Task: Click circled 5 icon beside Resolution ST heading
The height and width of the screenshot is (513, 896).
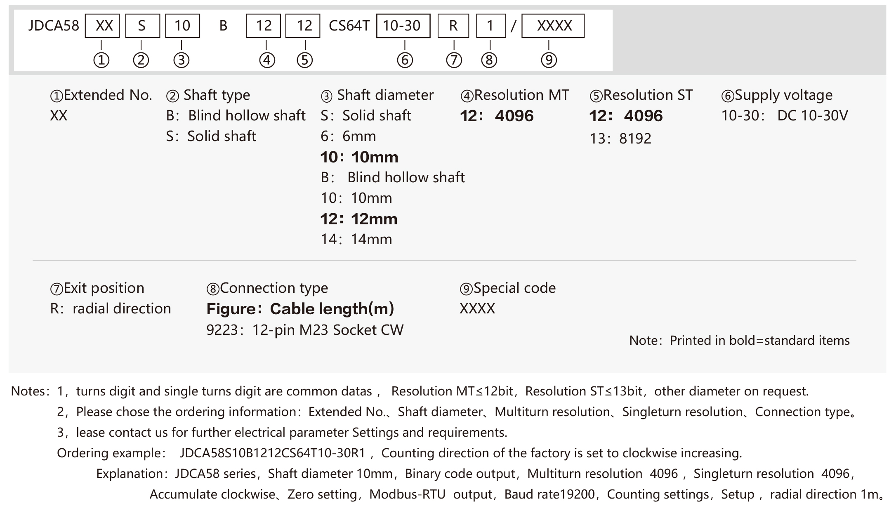Action: pos(596,96)
